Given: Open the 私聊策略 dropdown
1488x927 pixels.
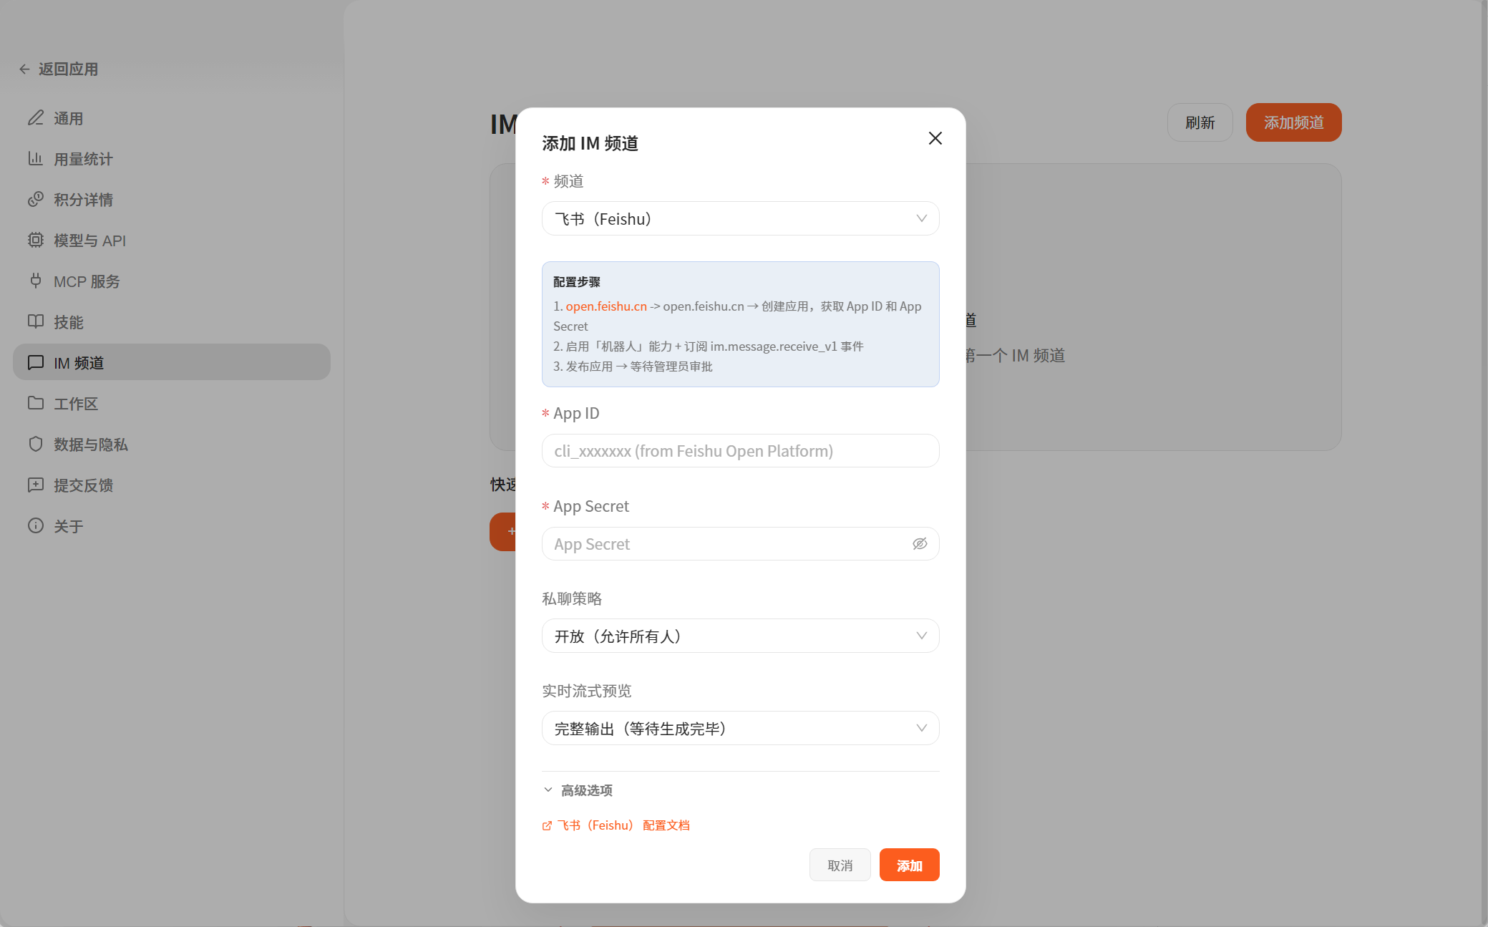Looking at the screenshot, I should pos(740,636).
